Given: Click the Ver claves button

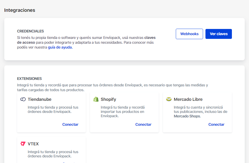Looking at the screenshot, I should click(219, 34).
